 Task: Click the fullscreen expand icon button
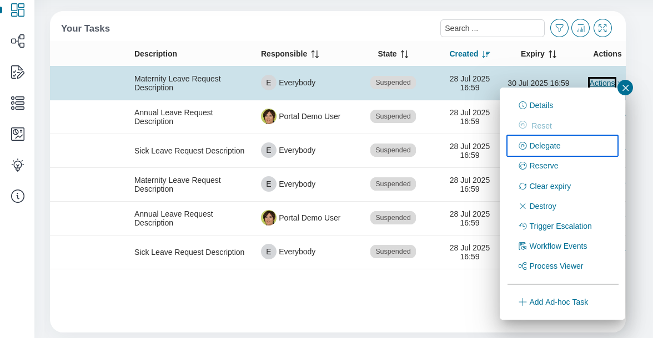click(x=602, y=28)
